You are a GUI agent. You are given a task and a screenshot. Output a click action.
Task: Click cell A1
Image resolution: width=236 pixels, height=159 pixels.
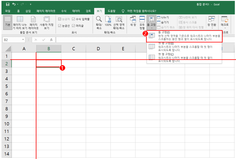pos(24,56)
